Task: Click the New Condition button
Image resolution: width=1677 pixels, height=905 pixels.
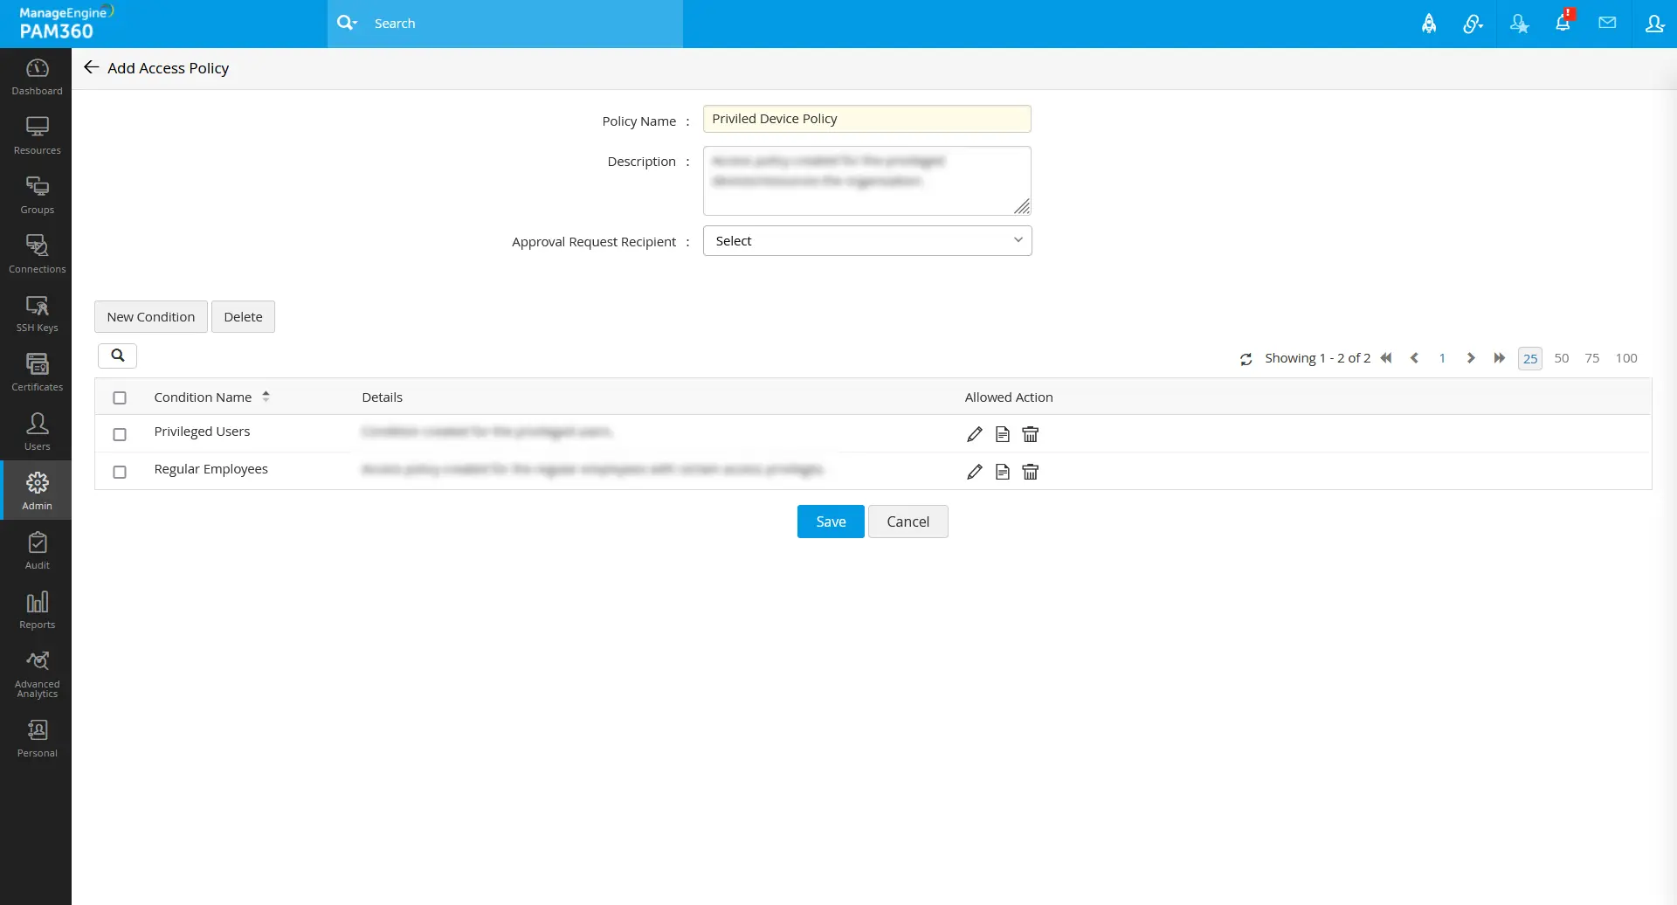Action: [x=151, y=317]
